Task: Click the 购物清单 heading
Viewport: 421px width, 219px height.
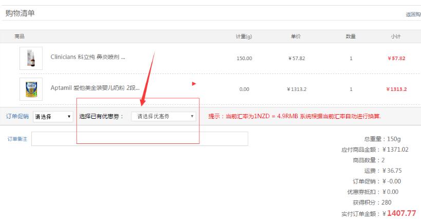Action: point(20,13)
